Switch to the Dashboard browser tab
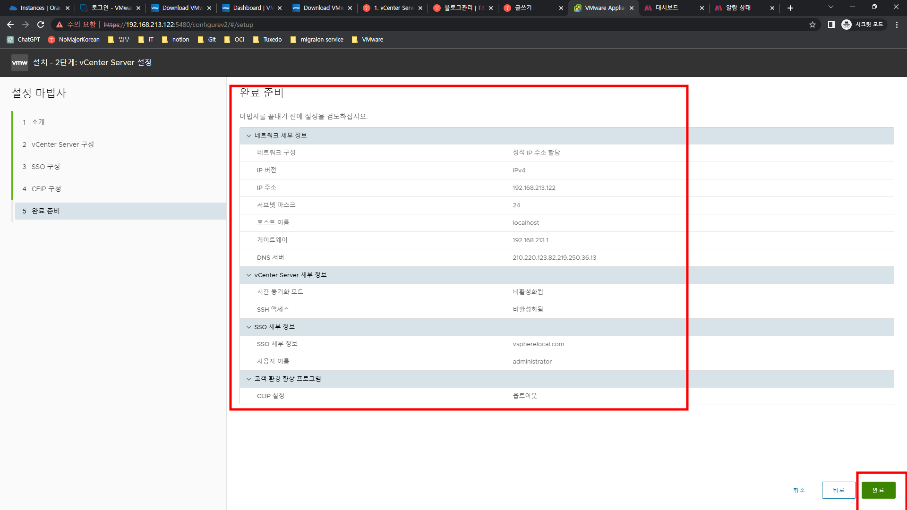The width and height of the screenshot is (907, 510). pyautogui.click(x=251, y=8)
